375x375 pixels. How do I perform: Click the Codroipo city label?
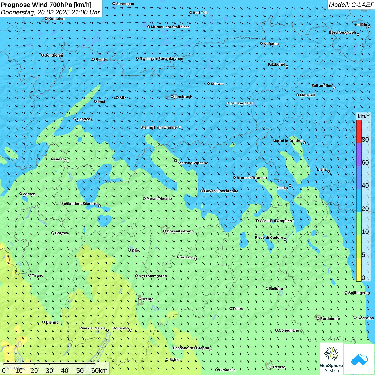click(366, 318)
